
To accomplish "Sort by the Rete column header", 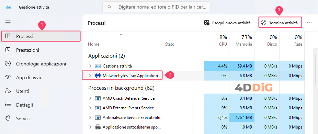I will pos(292,40).
